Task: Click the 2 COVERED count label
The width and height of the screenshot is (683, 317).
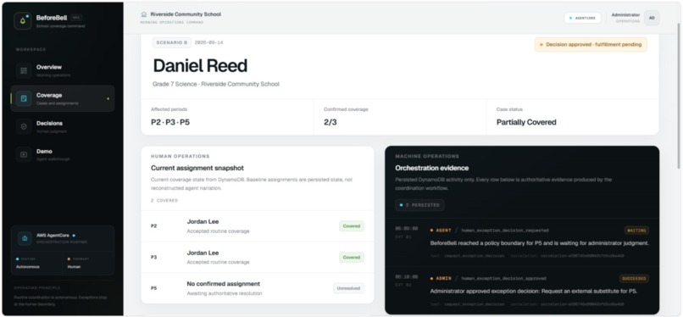Action: tap(164, 201)
